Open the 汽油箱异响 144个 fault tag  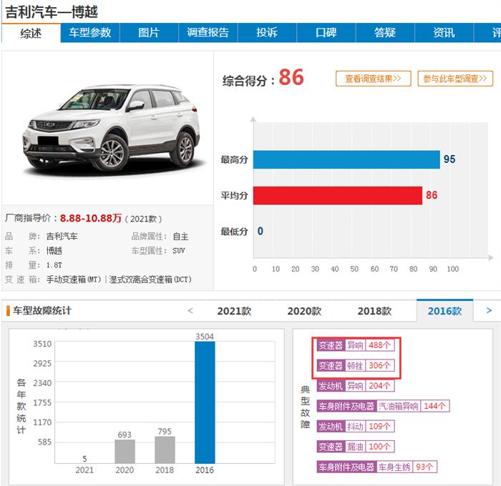point(383,406)
